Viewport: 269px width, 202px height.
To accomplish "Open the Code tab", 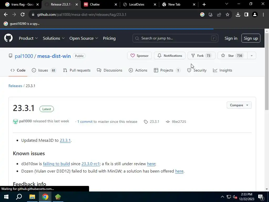I will 18,70.
